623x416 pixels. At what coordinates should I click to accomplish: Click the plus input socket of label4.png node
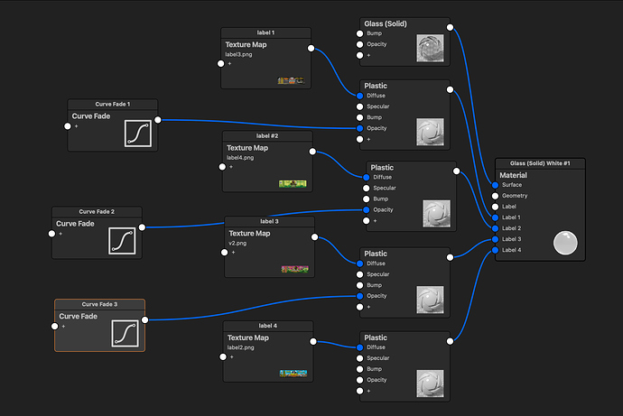(222, 167)
